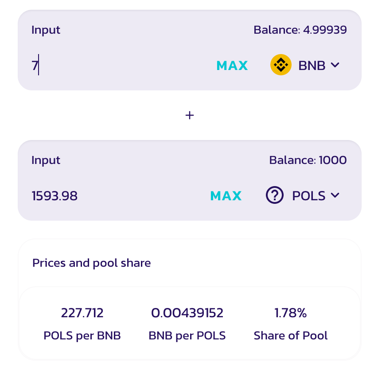This screenshot has height=366, width=378.
Task: Click the POLS per BNB label
Action: 82,335
